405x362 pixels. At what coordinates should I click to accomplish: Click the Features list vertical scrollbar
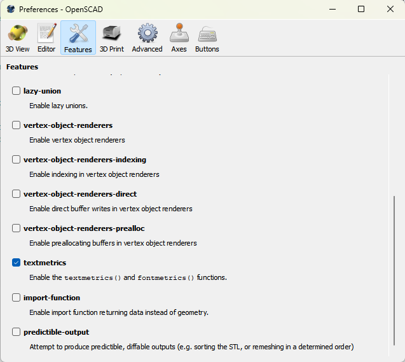click(394, 270)
